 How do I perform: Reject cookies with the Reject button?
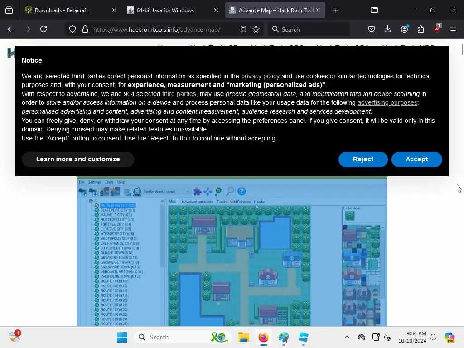coord(363,159)
